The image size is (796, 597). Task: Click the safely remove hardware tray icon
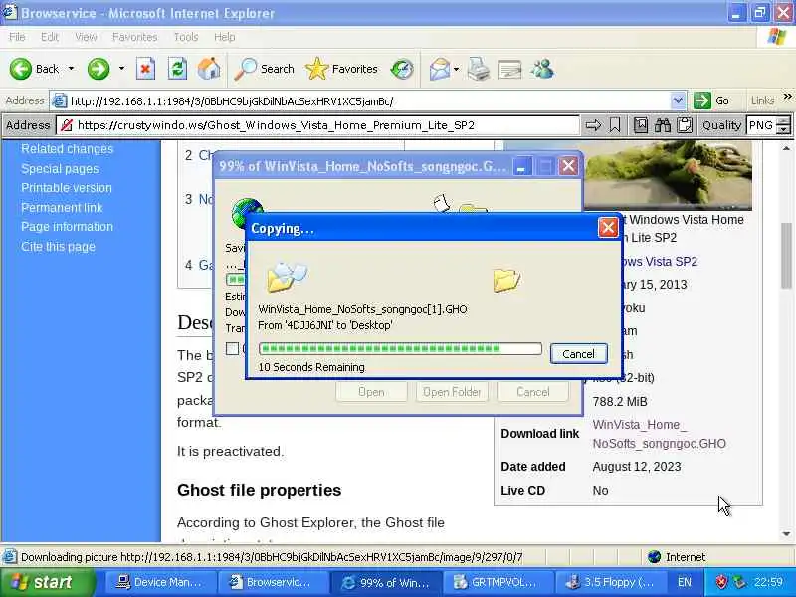tap(739, 582)
